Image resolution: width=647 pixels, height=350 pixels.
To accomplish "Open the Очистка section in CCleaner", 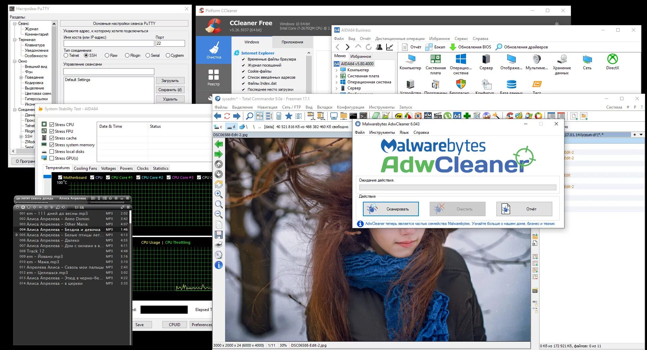I will coord(214,50).
